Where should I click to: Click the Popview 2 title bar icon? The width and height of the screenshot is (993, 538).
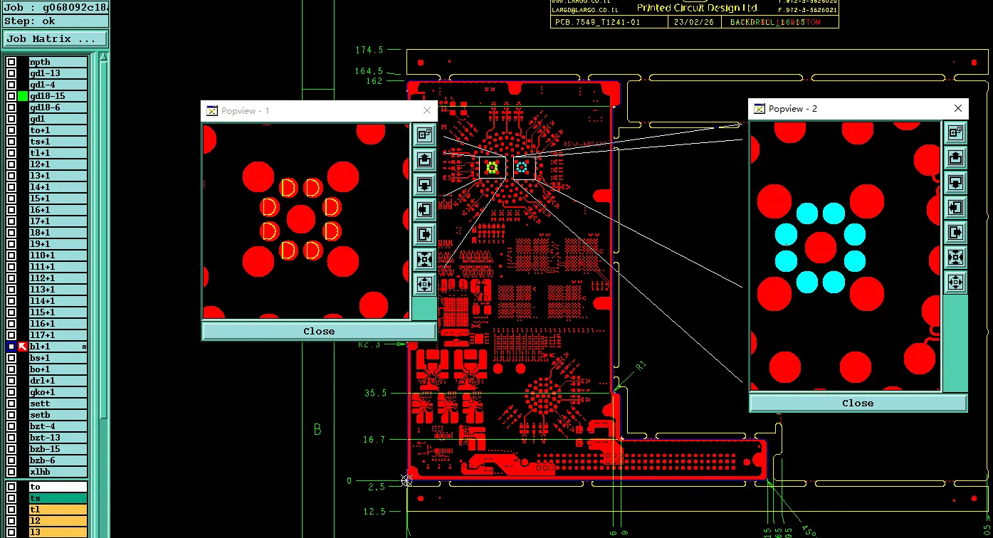759,108
